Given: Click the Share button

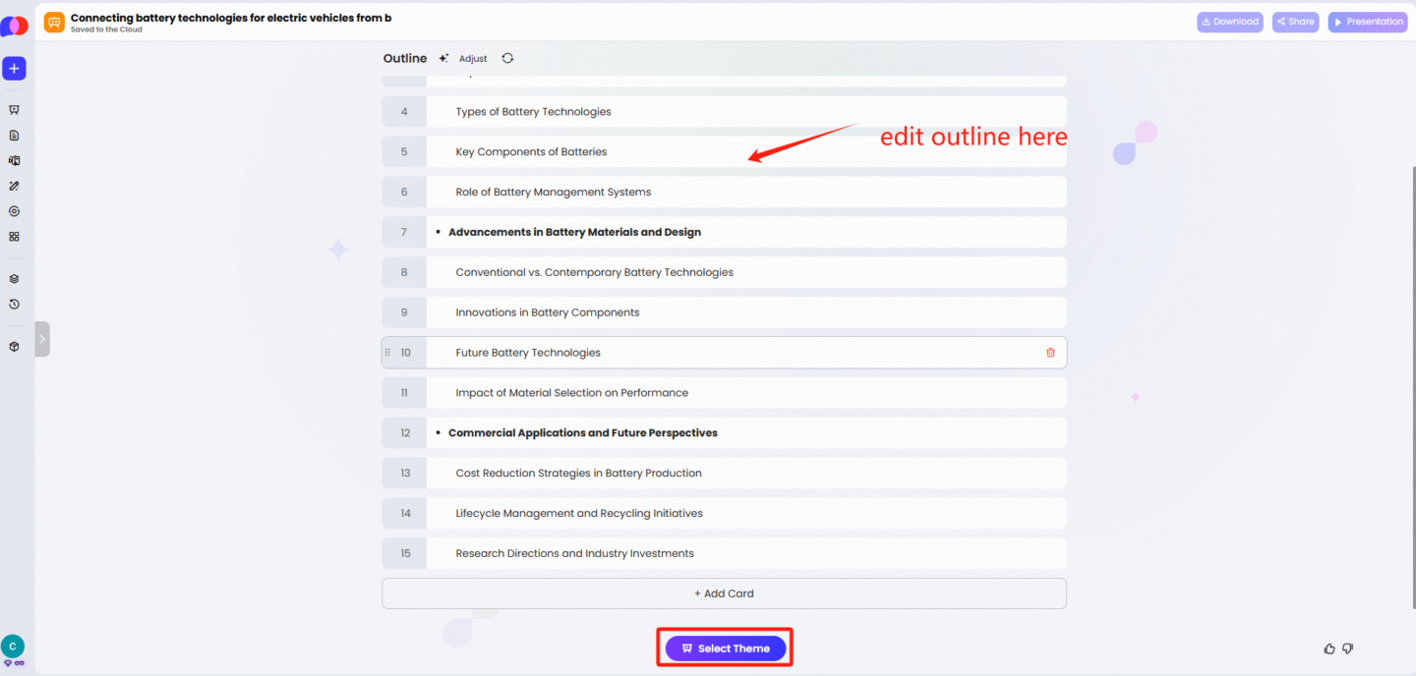Looking at the screenshot, I should pos(1295,22).
